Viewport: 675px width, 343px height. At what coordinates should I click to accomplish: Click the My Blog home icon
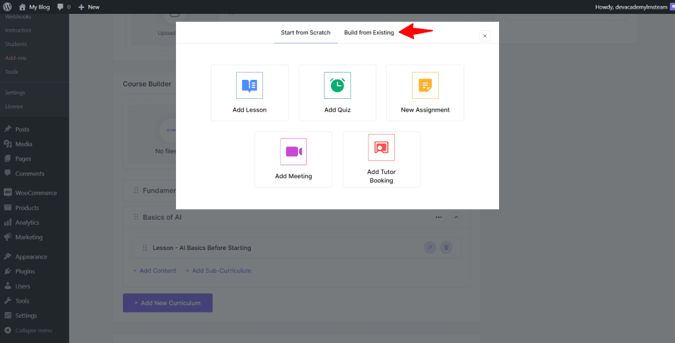point(22,7)
